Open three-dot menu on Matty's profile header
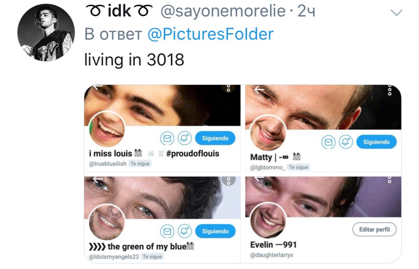This screenshot has height=269, width=419. 389,90
